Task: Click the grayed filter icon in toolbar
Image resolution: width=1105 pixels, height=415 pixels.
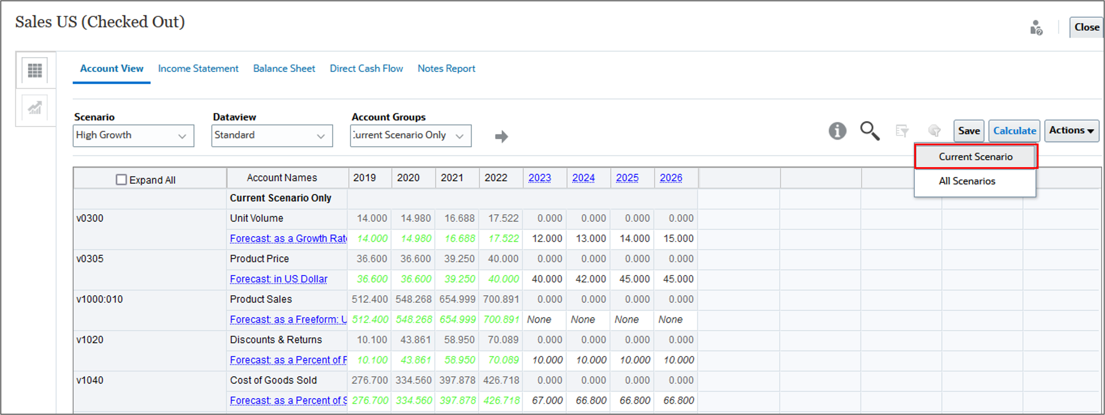Action: 902,131
